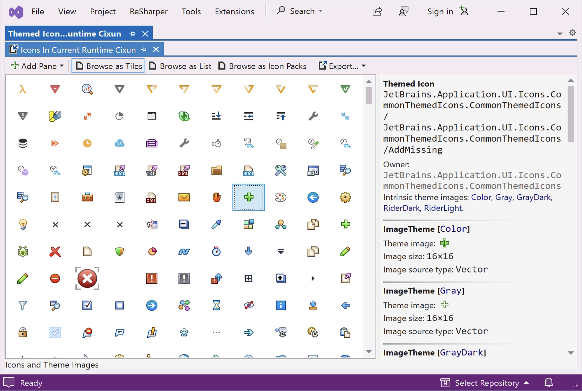Screen dimensions: 582x391
Task: Click the red error icon in the grid
Action: click(87, 278)
